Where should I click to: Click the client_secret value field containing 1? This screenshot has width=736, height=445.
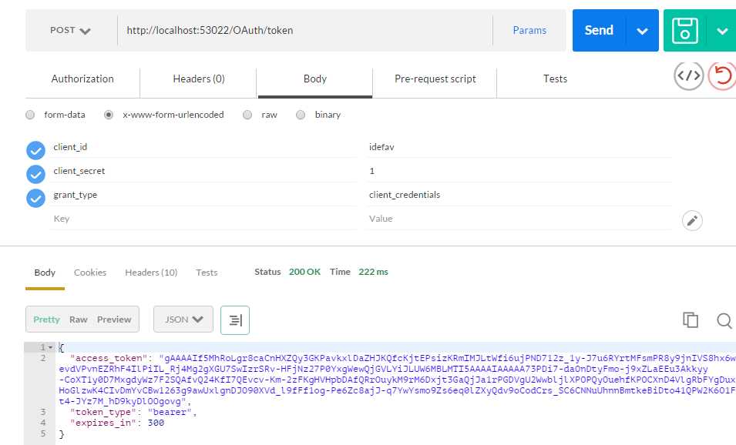[519, 171]
